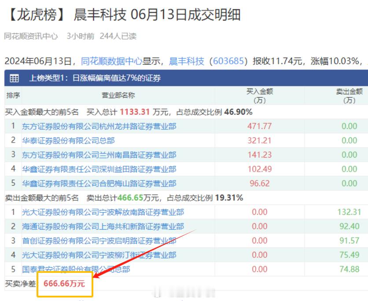
Task: Select the buy amount 321.21 cell
Action: point(260,140)
